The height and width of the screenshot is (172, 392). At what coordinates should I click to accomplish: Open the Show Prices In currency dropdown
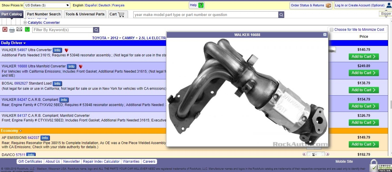click(x=47, y=5)
